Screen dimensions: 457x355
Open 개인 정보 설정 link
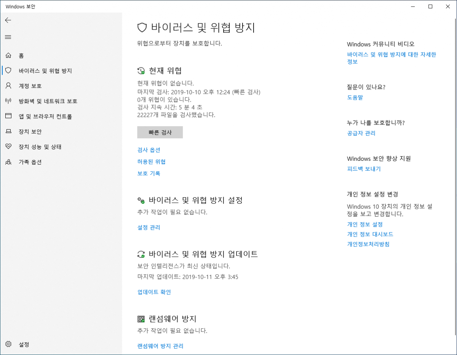pos(365,224)
